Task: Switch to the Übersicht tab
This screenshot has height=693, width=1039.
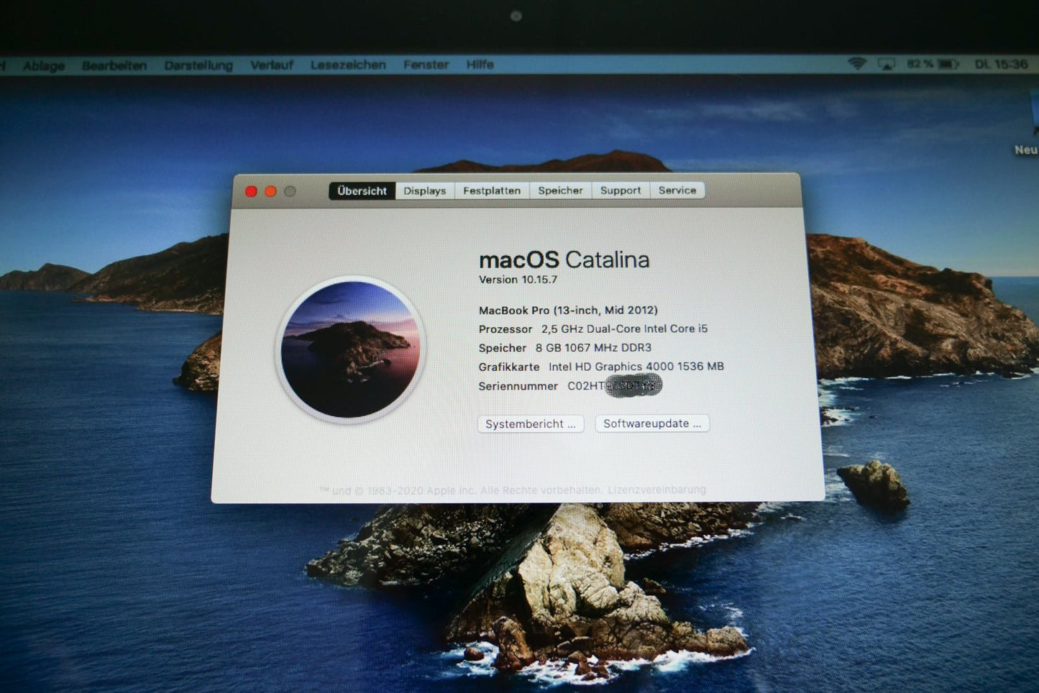Action: click(362, 191)
